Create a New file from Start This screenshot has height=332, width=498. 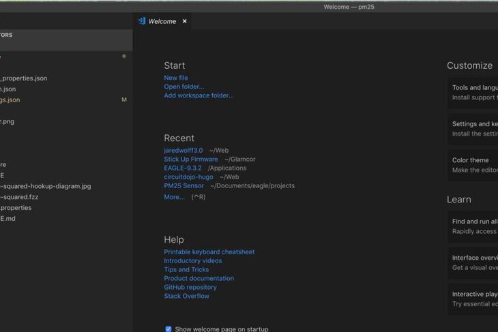click(176, 78)
